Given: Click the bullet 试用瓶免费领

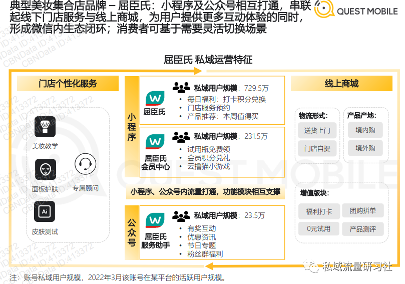Looking at the screenshot, I should [x=208, y=149].
